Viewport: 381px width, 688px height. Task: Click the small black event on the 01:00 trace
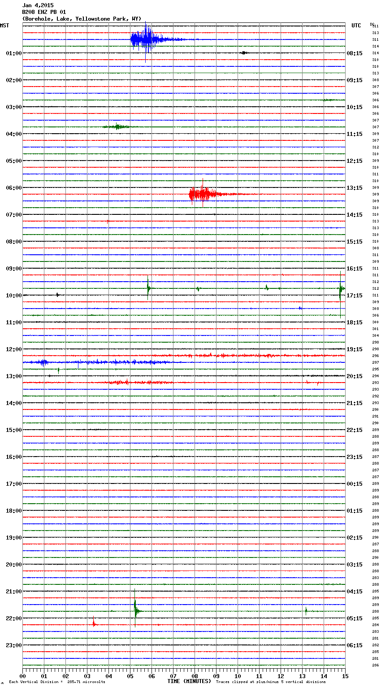tap(243, 53)
